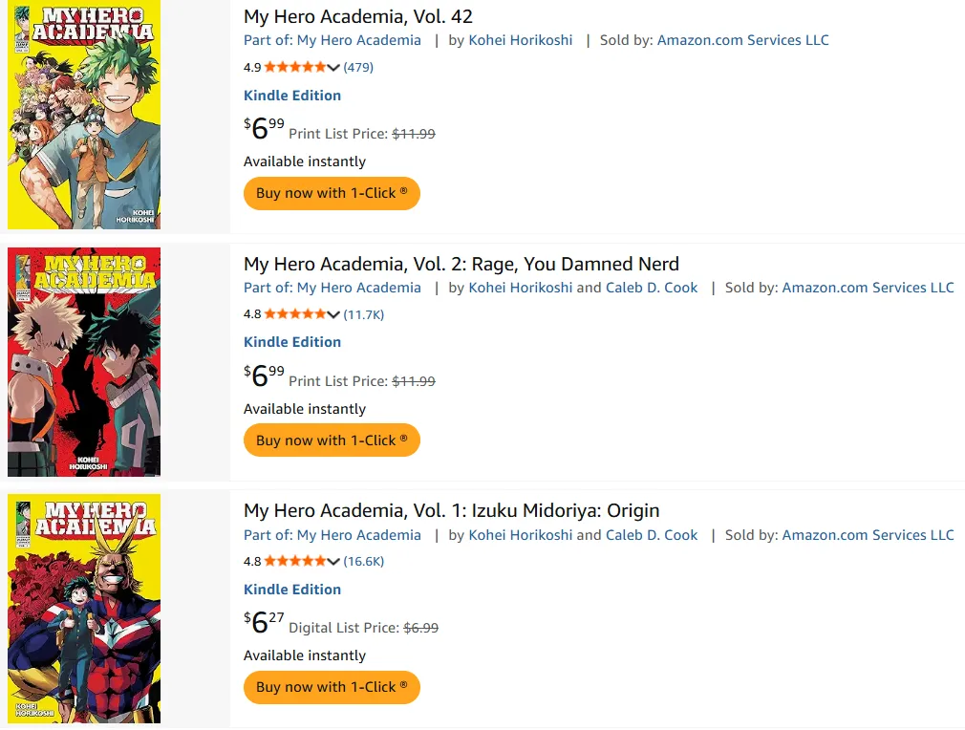Screen dimensions: 965x730
Task: Buy Vol. 42 with 1-Click
Action: [332, 193]
